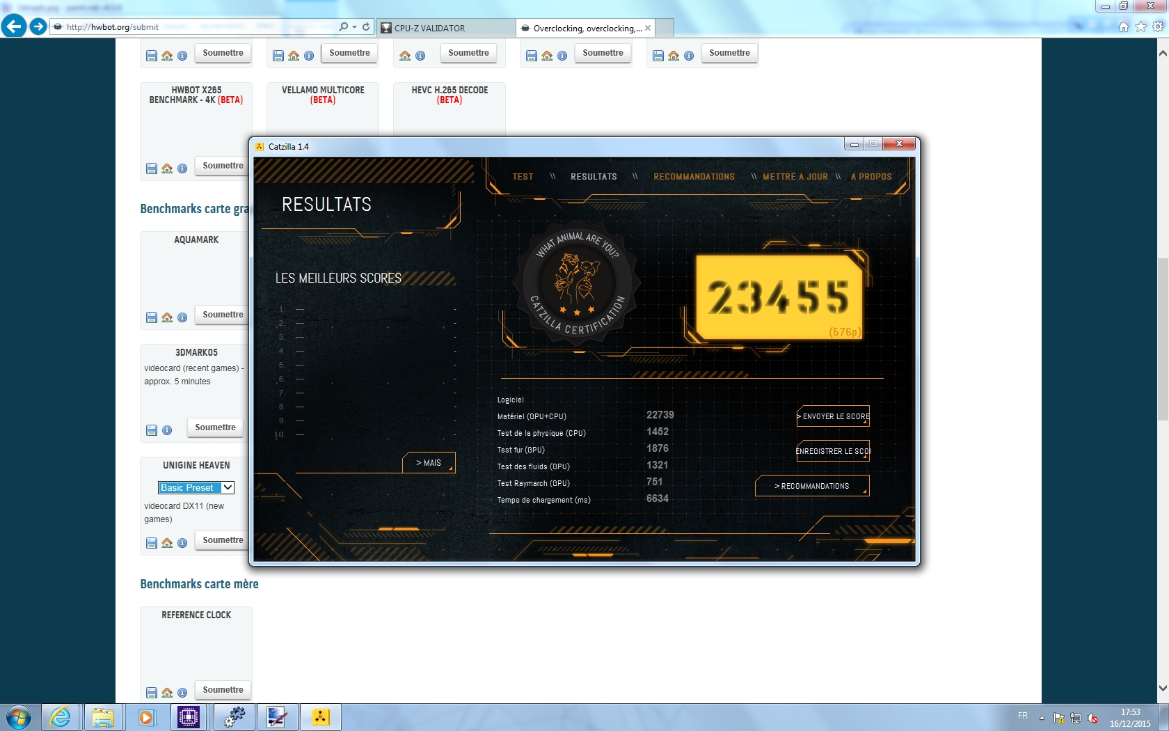Click Soumettre for AQUAMARK
The width and height of the screenshot is (1169, 731).
coord(223,315)
